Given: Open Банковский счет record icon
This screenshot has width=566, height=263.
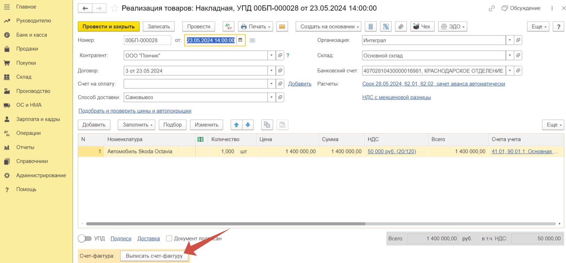Looking at the screenshot, I should tap(518, 71).
